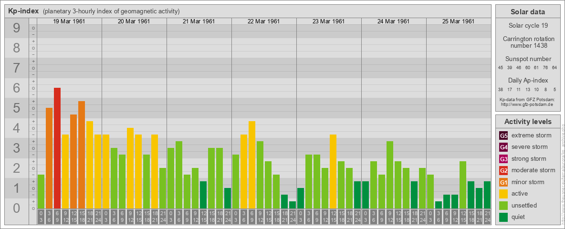Click the 6-9 time slot under 19 Mar
This screenshot has width=565, height=229.
click(x=57, y=217)
